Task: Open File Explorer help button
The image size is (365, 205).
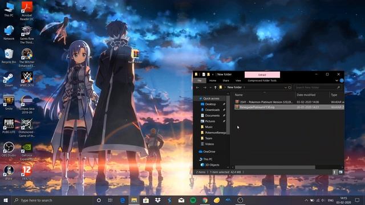Action: pos(342,81)
